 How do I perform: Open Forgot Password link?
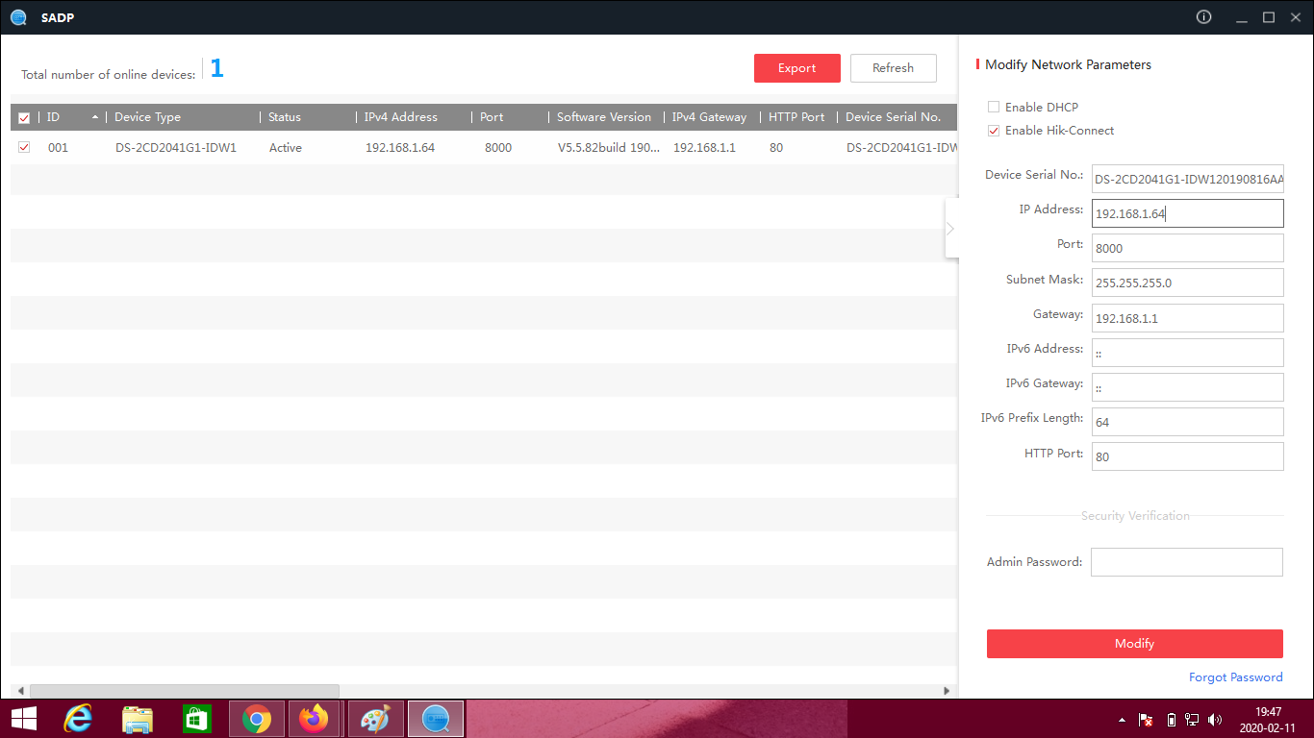coord(1236,677)
